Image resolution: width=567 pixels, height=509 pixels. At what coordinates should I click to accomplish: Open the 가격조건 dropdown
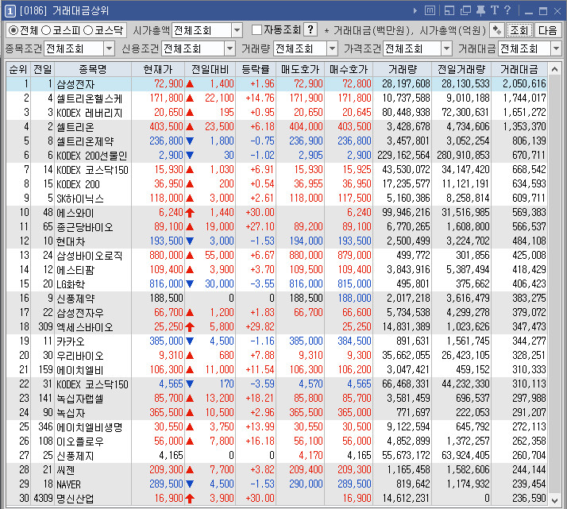tap(447, 48)
